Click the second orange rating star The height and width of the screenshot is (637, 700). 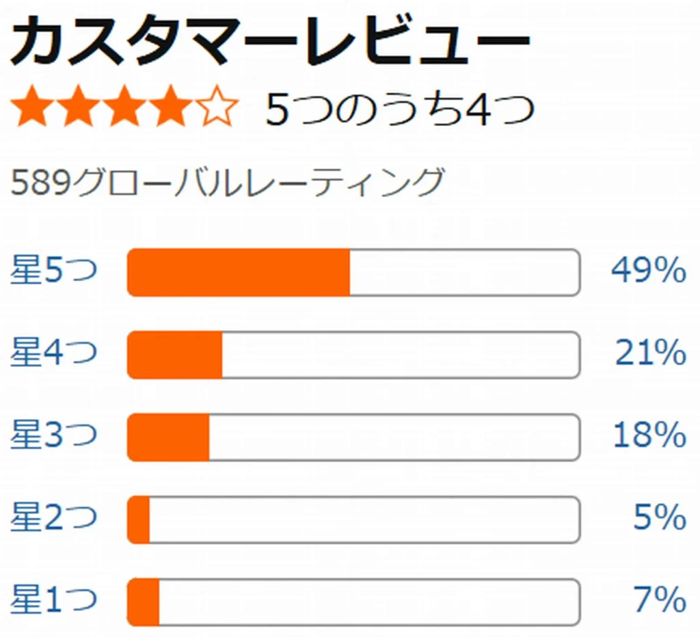pyautogui.click(x=79, y=106)
